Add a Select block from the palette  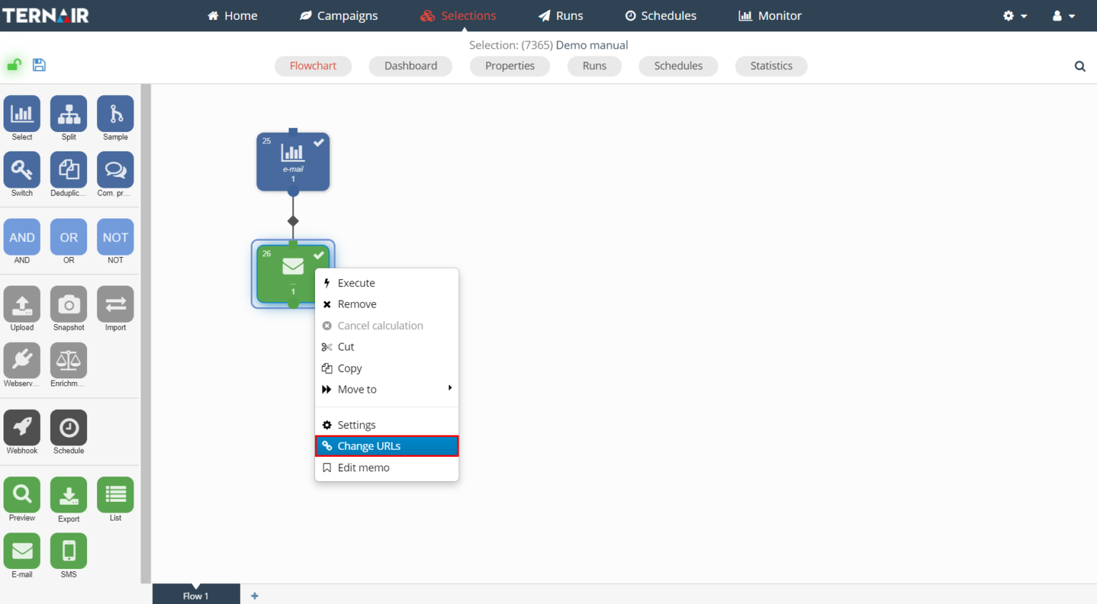22,114
